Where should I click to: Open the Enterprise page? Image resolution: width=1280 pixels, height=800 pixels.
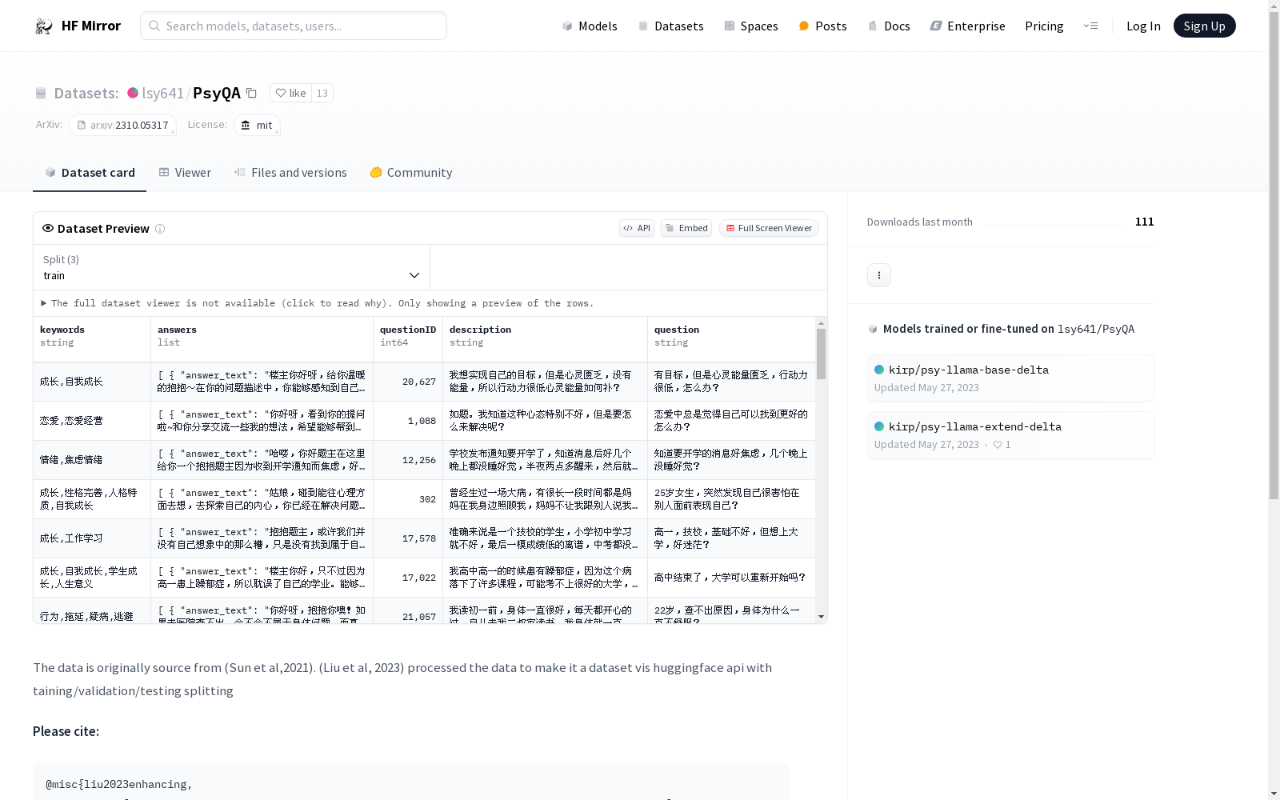click(x=967, y=26)
